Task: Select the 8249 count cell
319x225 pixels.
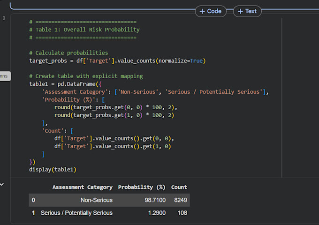Action: (181, 200)
